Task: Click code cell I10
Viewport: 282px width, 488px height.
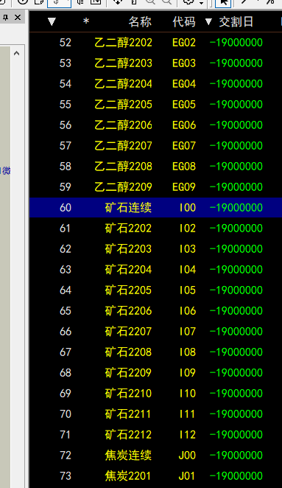Action: click(x=188, y=393)
